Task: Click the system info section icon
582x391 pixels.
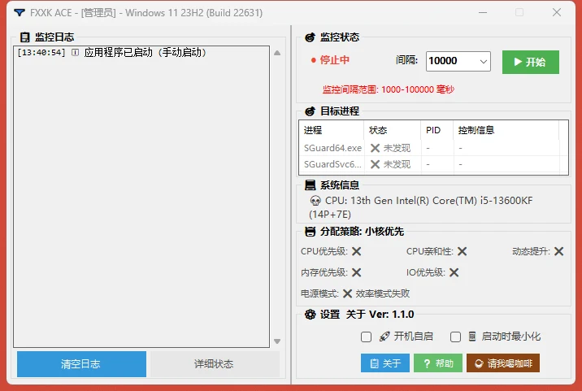Action: (310, 185)
